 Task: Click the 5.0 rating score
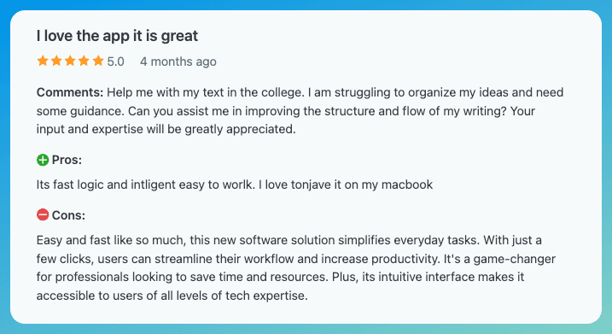pos(115,62)
